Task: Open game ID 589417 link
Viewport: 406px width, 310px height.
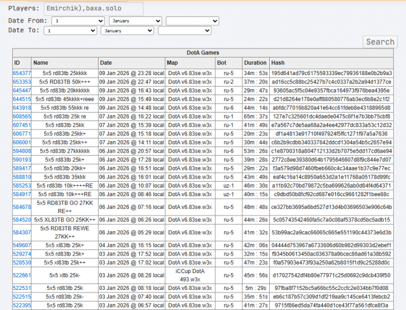Action: (x=22, y=168)
